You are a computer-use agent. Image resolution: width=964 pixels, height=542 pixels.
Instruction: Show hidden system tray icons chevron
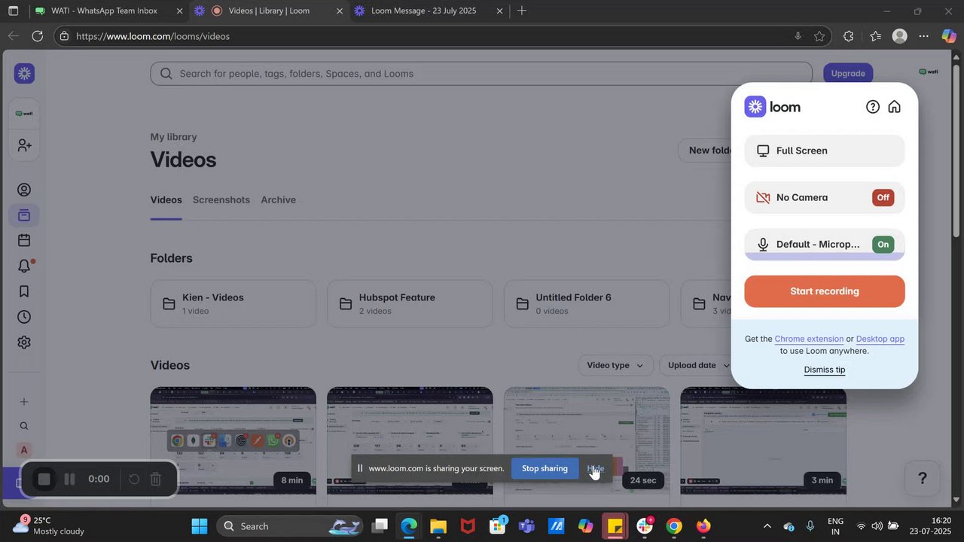pos(767,526)
